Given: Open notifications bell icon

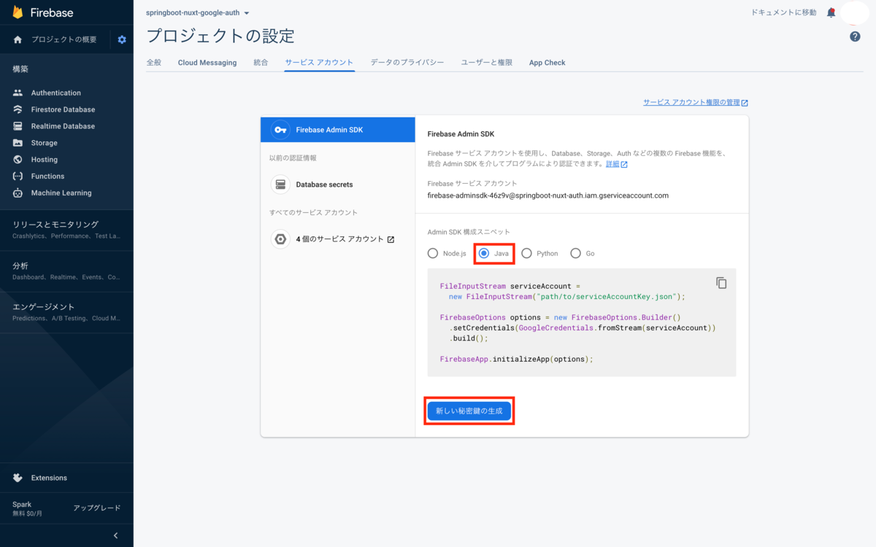Looking at the screenshot, I should 831,12.
